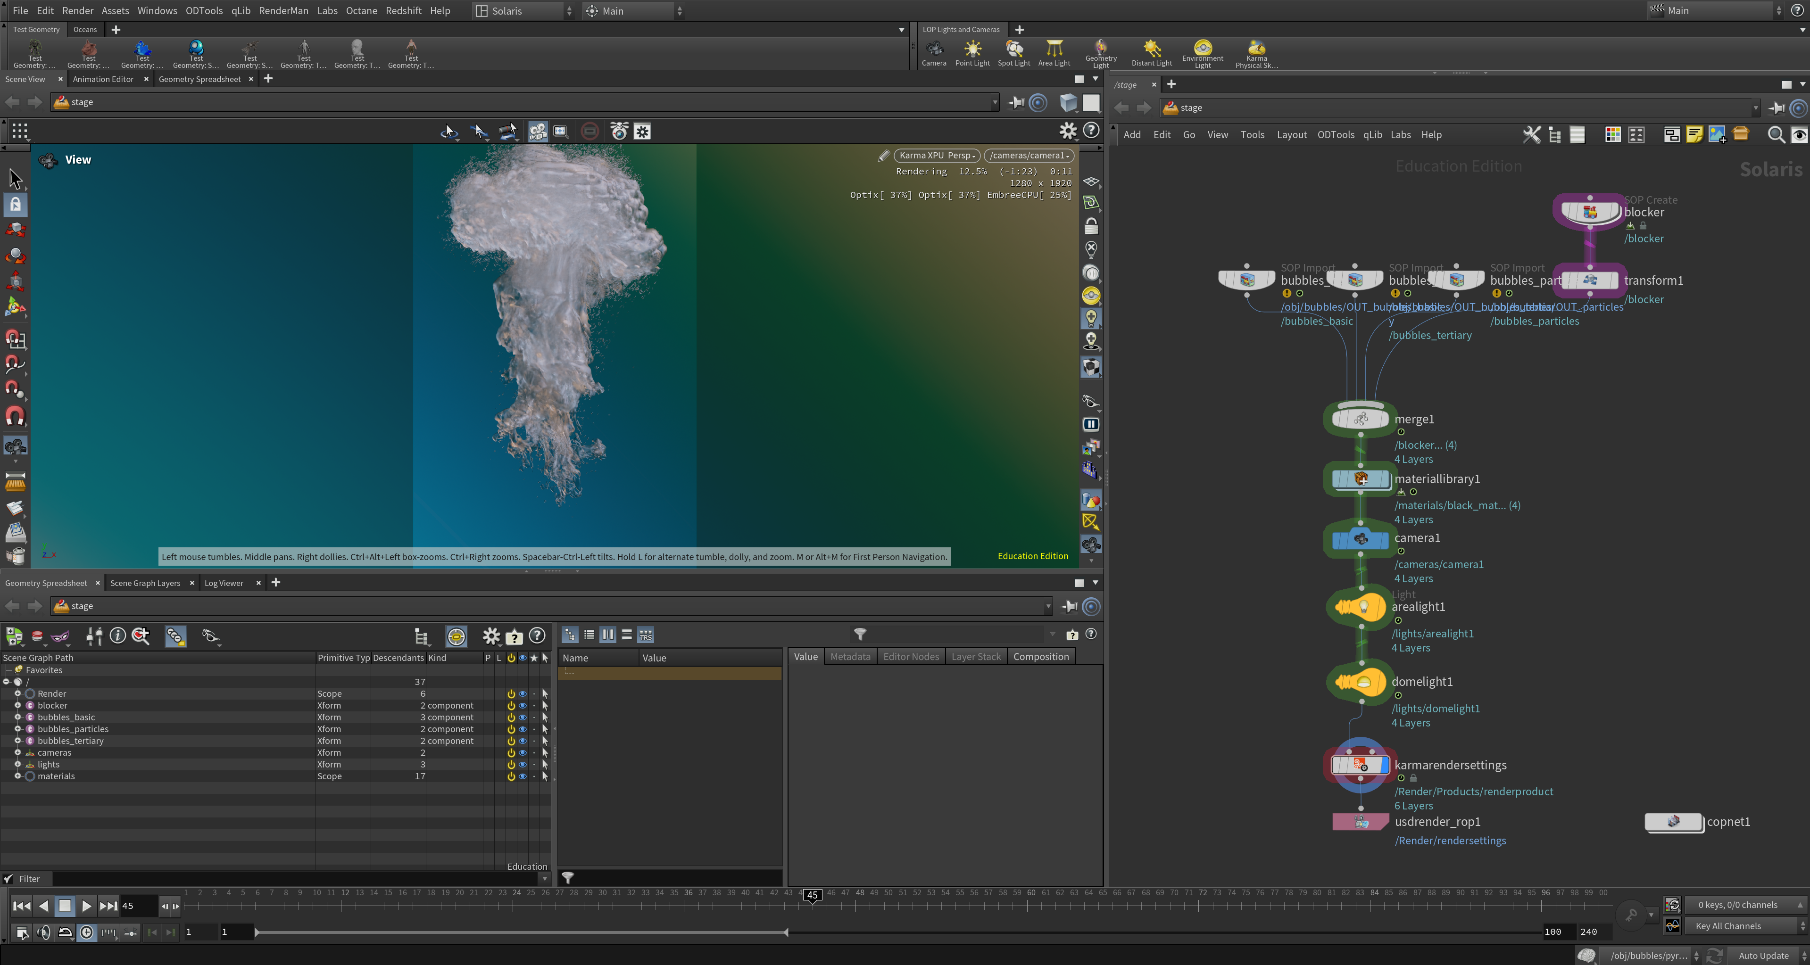Toggle the scene graph Filter checkmark

pos(8,879)
